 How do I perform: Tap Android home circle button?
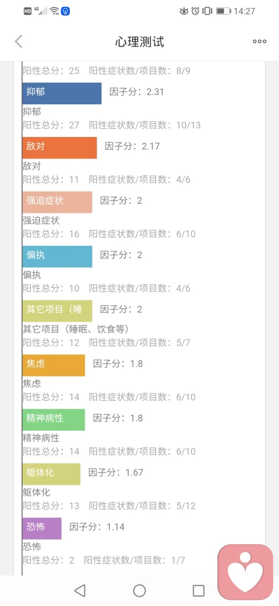pos(139,590)
